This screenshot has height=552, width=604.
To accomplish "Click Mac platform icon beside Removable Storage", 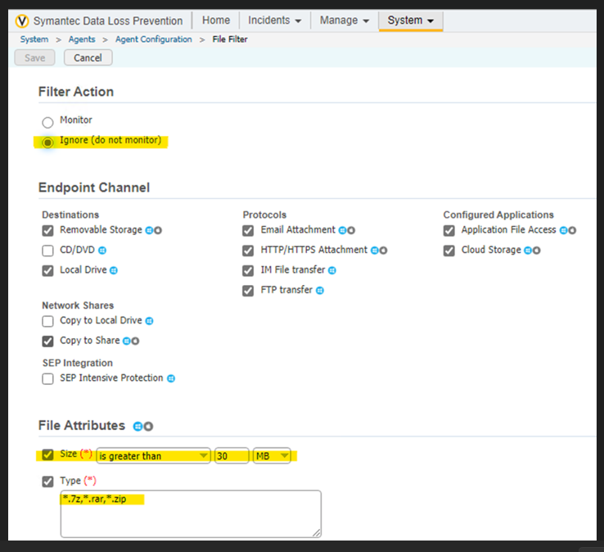I will (158, 231).
